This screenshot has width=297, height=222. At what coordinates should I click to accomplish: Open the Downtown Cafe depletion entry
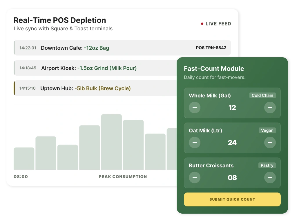coord(122,48)
